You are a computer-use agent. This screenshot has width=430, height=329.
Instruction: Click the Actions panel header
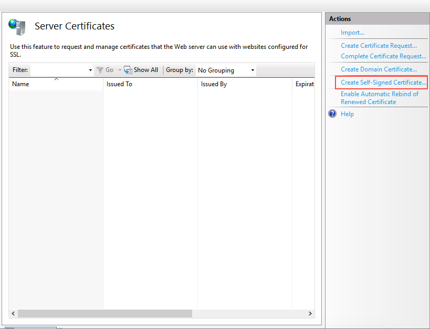(x=377, y=19)
